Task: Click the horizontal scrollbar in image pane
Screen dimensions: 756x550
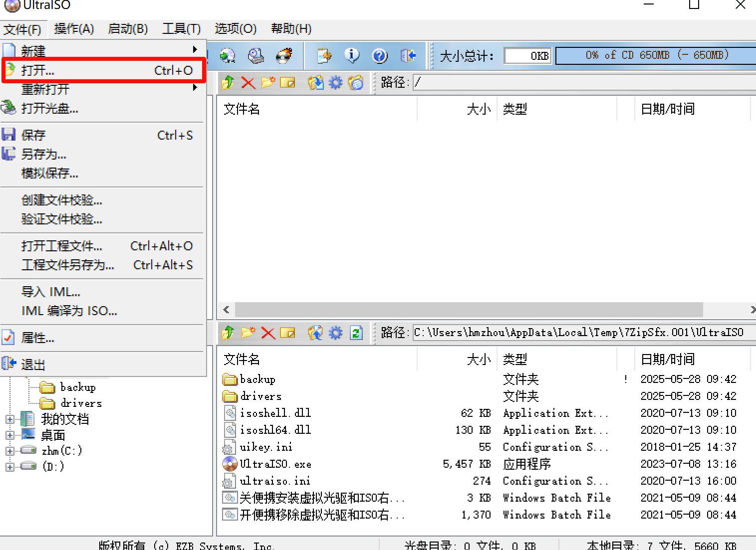Action: point(469,310)
